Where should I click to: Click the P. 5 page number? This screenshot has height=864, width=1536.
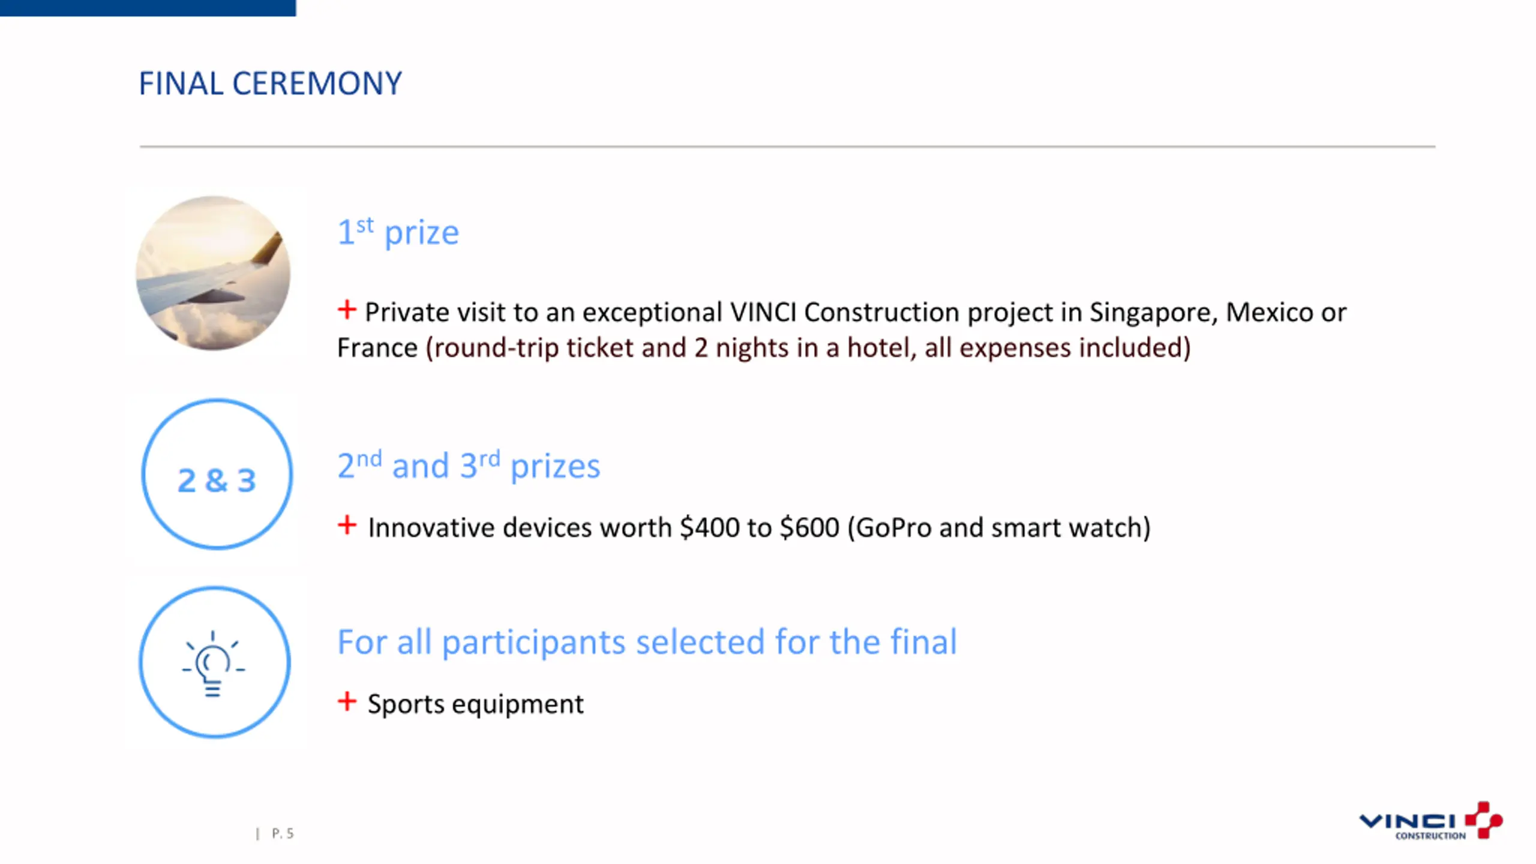pyautogui.click(x=282, y=833)
